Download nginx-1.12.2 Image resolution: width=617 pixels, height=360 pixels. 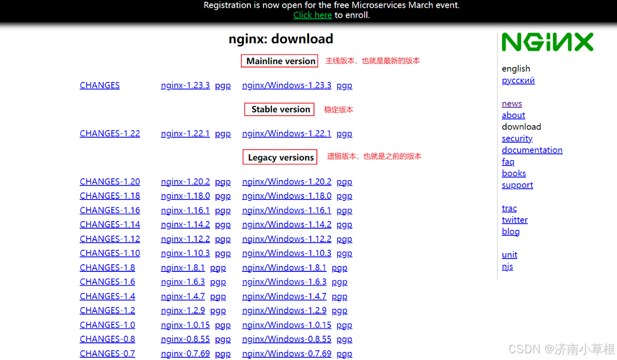click(x=186, y=239)
